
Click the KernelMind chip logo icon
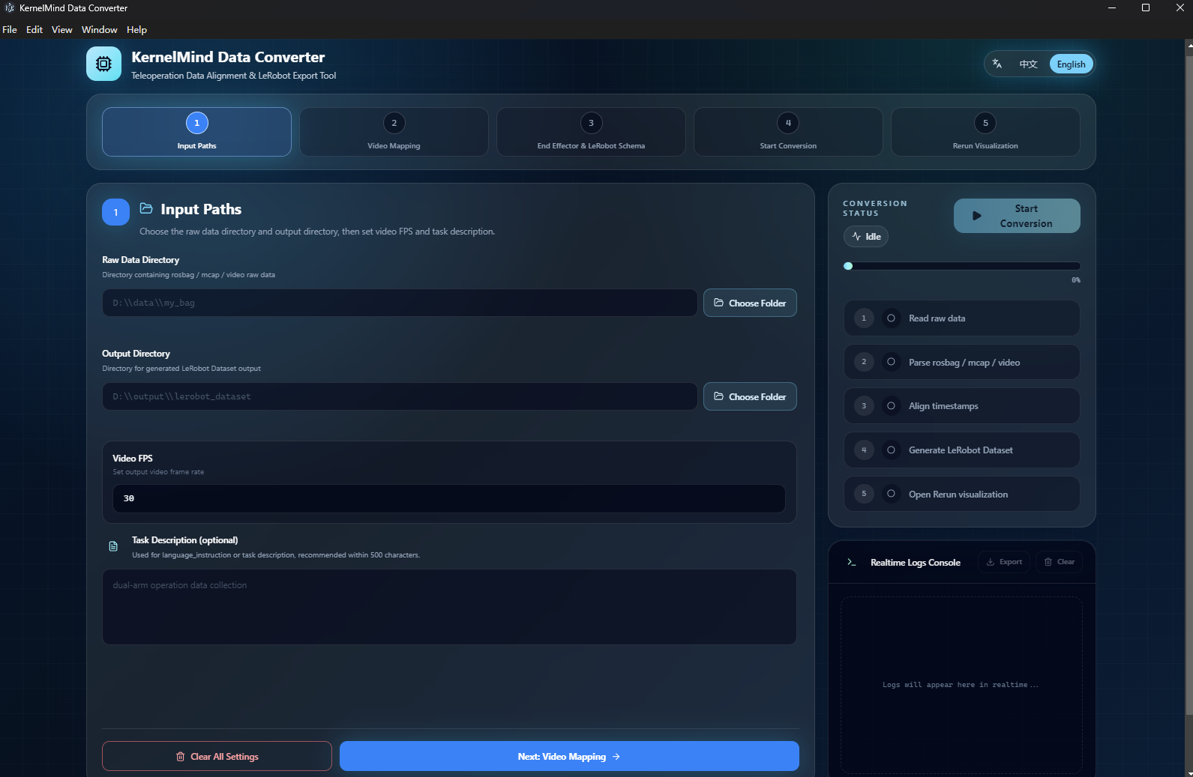[x=103, y=64]
